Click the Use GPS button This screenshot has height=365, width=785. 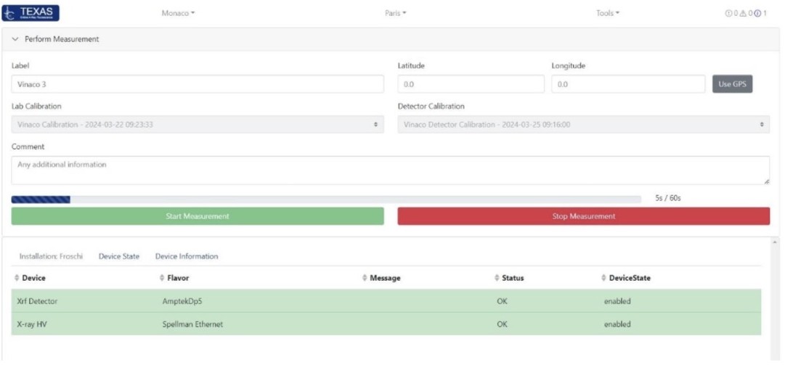tap(732, 84)
